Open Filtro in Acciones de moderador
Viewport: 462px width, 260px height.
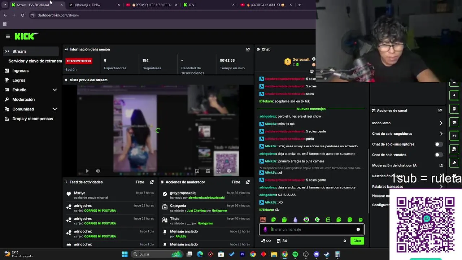tap(236, 182)
